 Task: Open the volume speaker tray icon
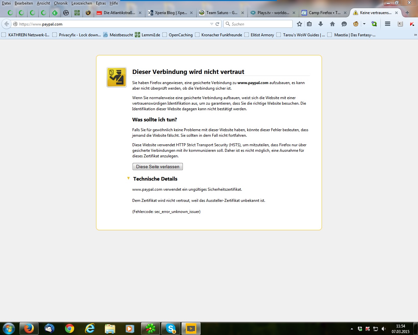383,329
